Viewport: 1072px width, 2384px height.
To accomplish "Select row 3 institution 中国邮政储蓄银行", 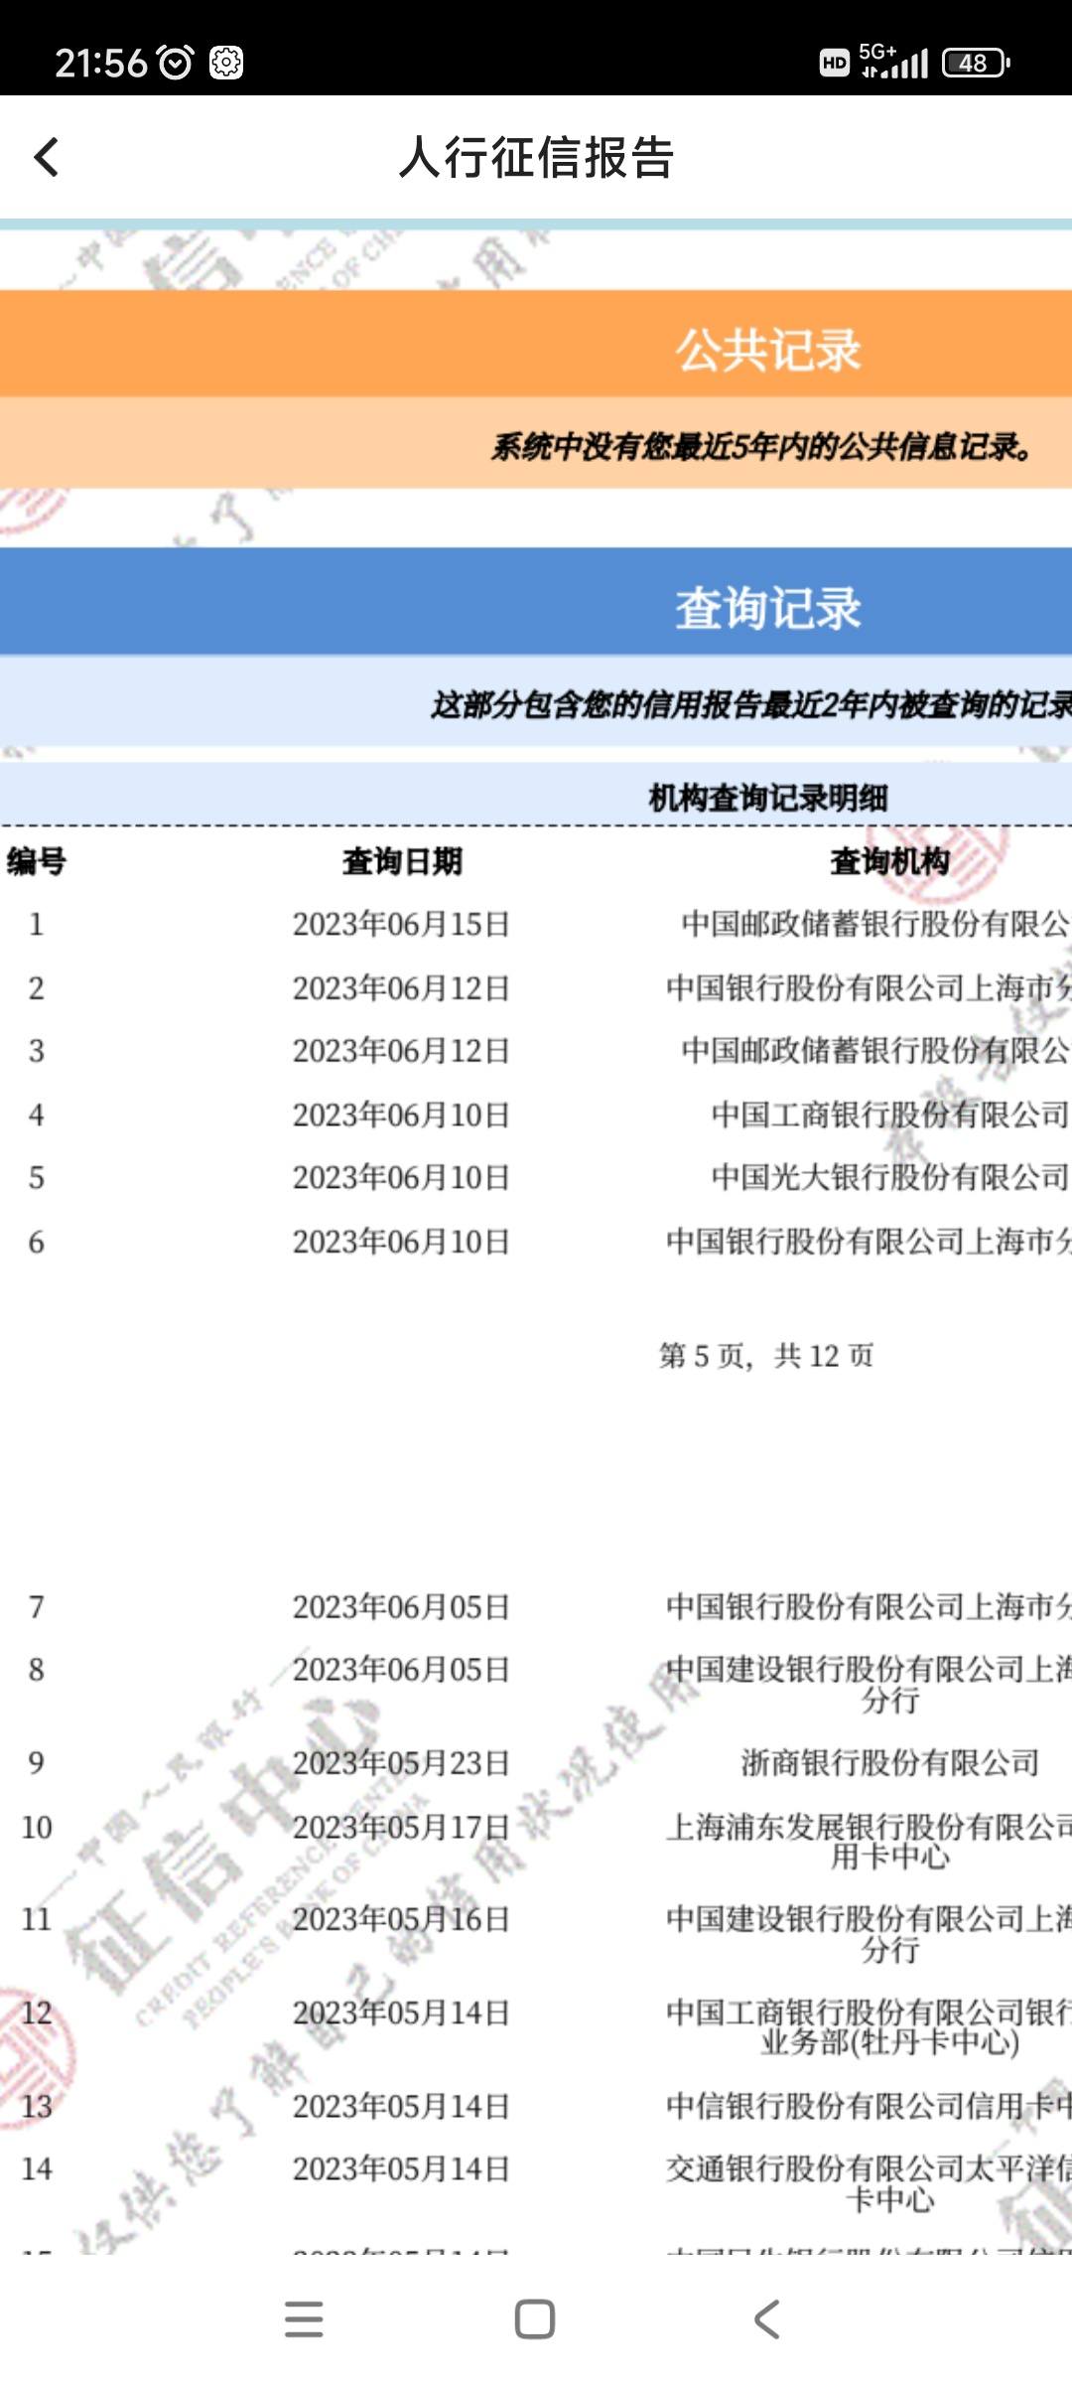I will pyautogui.click(x=876, y=1050).
